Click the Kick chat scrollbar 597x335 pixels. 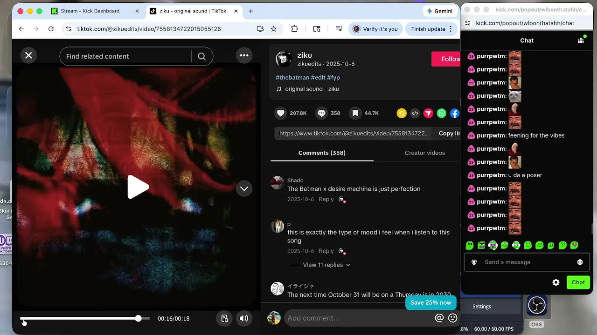pyautogui.click(x=592, y=228)
